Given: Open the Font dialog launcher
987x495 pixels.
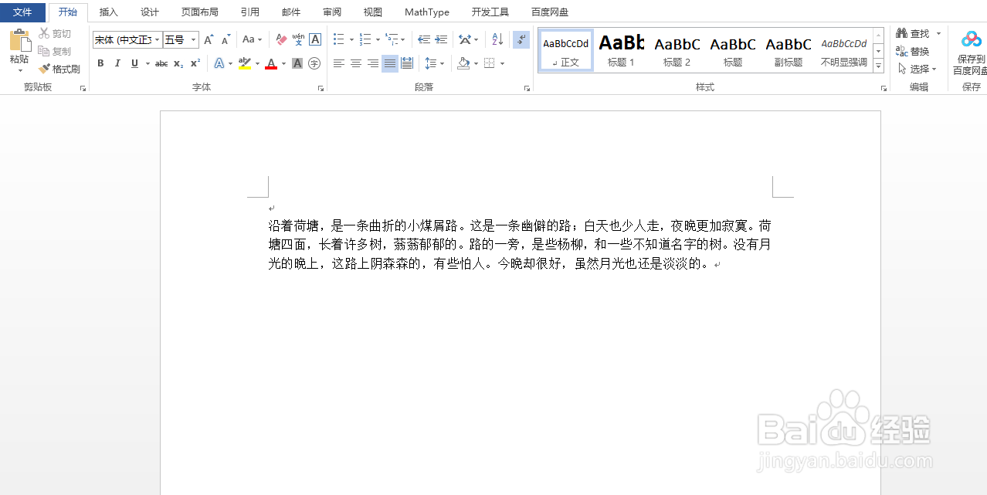Looking at the screenshot, I should [321, 89].
